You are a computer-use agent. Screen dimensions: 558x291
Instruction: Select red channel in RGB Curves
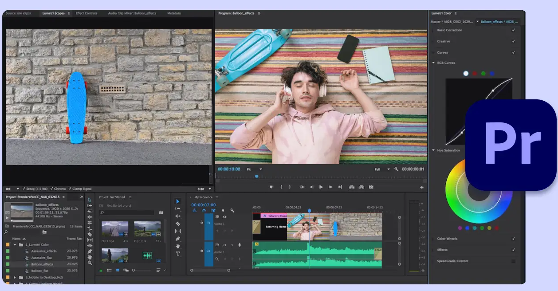coord(475,74)
